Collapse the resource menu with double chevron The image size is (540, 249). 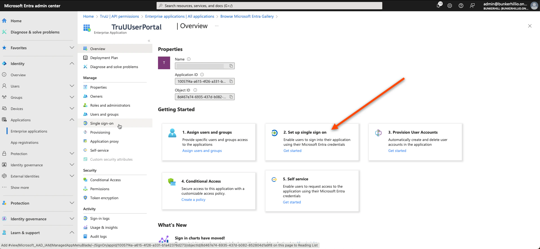[149, 41]
